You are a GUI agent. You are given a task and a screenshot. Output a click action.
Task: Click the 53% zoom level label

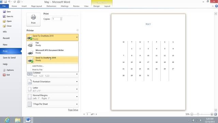tap(187, 114)
